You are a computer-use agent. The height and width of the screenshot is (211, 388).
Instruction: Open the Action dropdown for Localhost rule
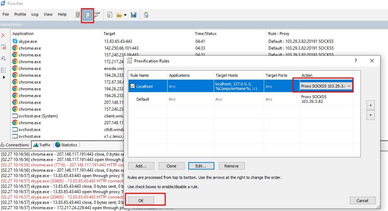[349, 86]
